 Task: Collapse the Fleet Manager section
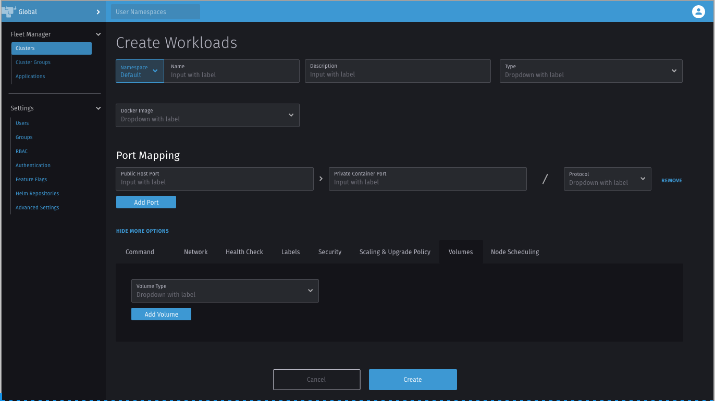(x=98, y=34)
